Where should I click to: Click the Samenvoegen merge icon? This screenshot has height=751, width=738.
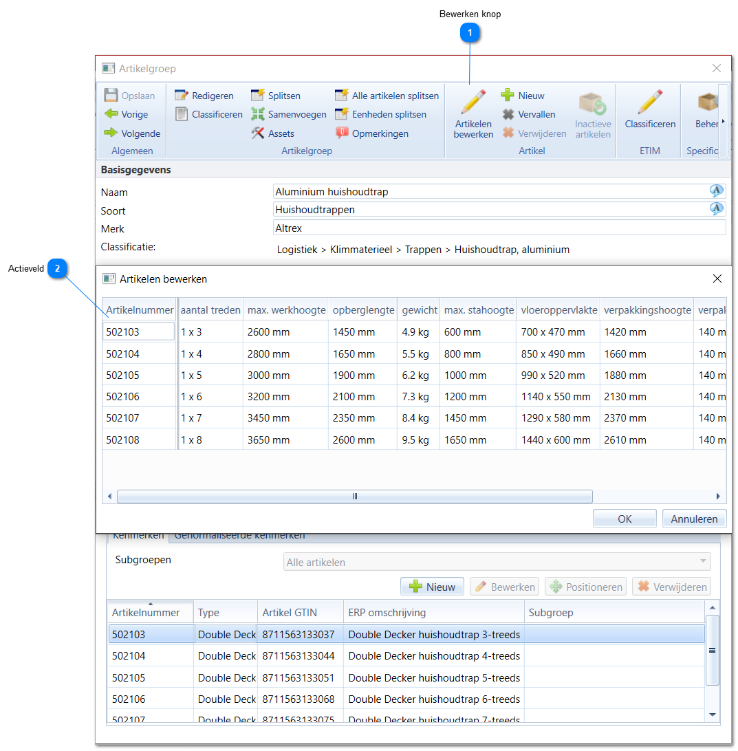point(258,114)
